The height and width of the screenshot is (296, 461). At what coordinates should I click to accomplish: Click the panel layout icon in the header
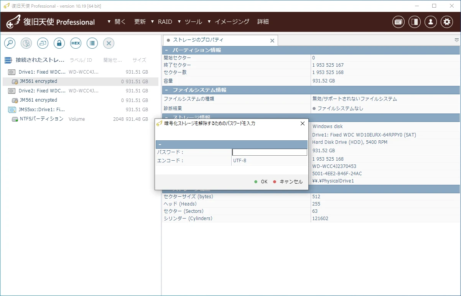coord(415,22)
